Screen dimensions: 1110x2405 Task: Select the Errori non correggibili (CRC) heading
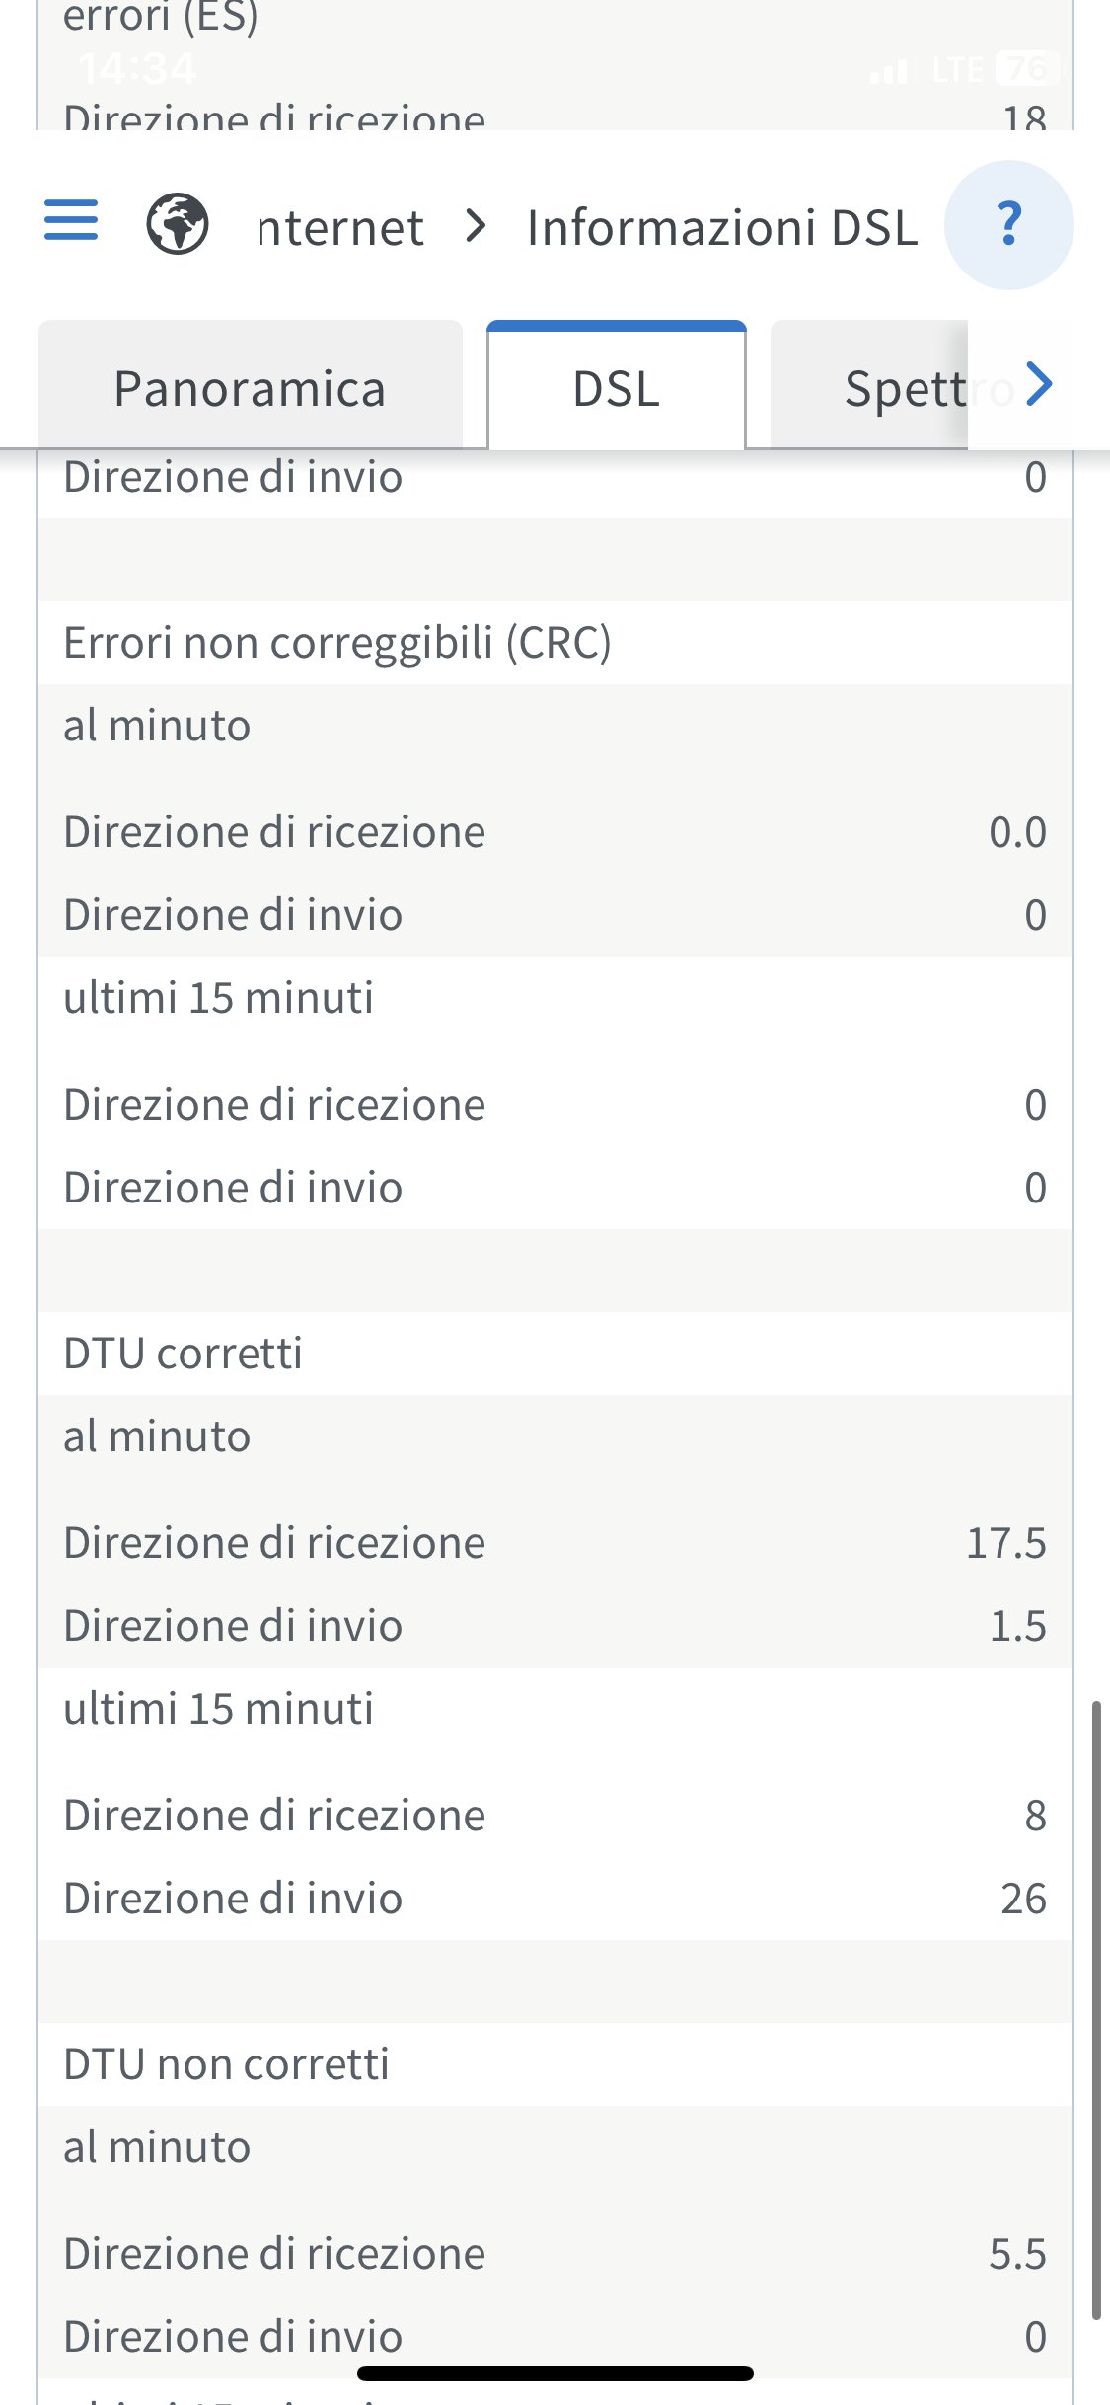(337, 643)
